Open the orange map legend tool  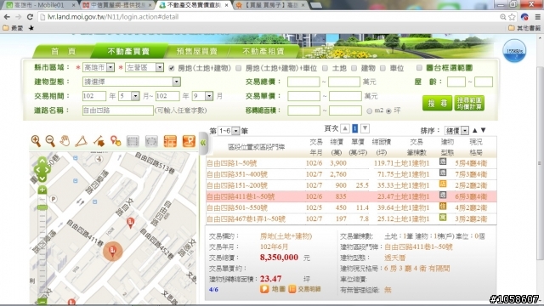pos(189,141)
